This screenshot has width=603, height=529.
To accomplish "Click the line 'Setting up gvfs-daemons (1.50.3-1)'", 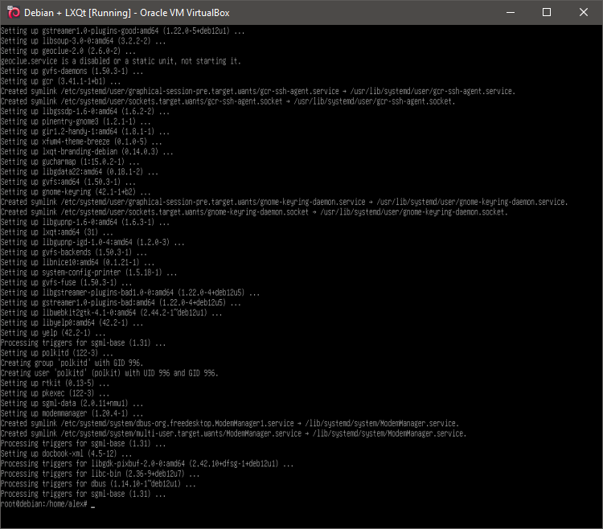I will (x=72, y=71).
